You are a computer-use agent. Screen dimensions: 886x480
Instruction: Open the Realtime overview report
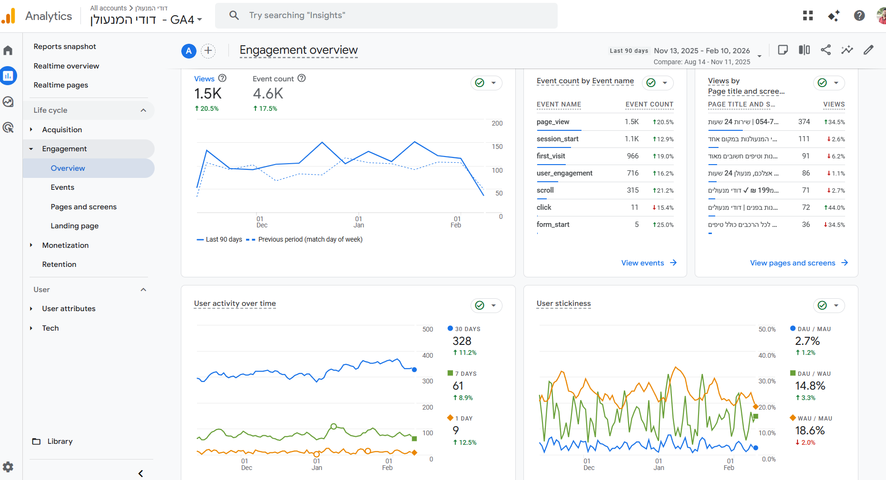(66, 66)
